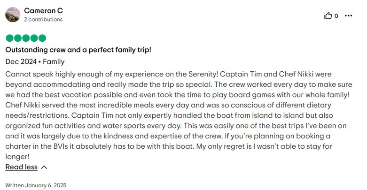Click the Read less link
The height and width of the screenshot is (190, 367).
21,167
